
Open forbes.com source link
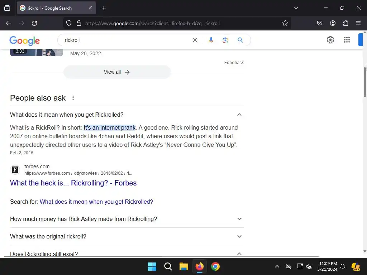(x=78, y=170)
